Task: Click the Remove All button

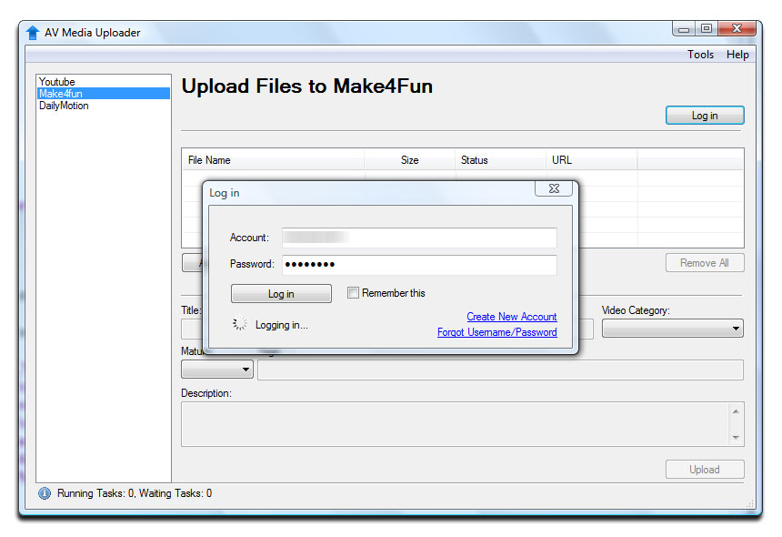Action: point(705,263)
